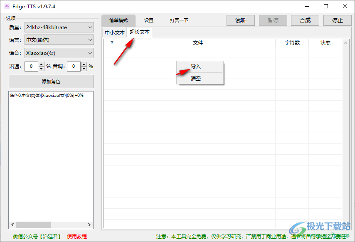Click the 状态 column header

325,43
